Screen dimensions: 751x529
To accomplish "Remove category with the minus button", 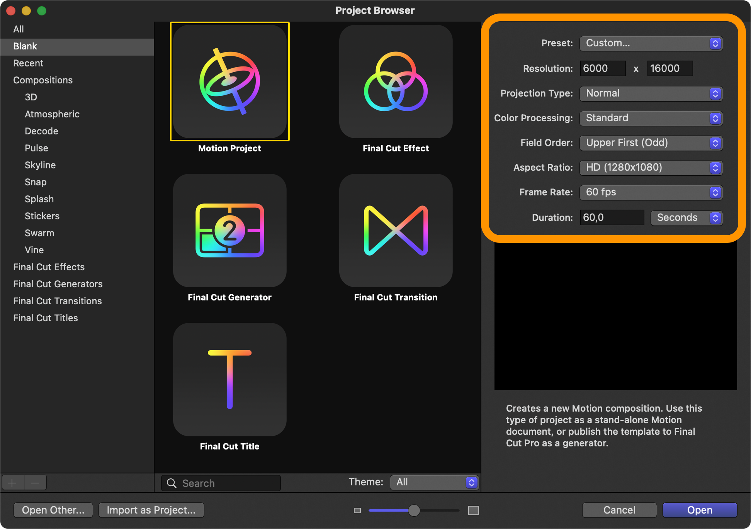I will tap(35, 483).
